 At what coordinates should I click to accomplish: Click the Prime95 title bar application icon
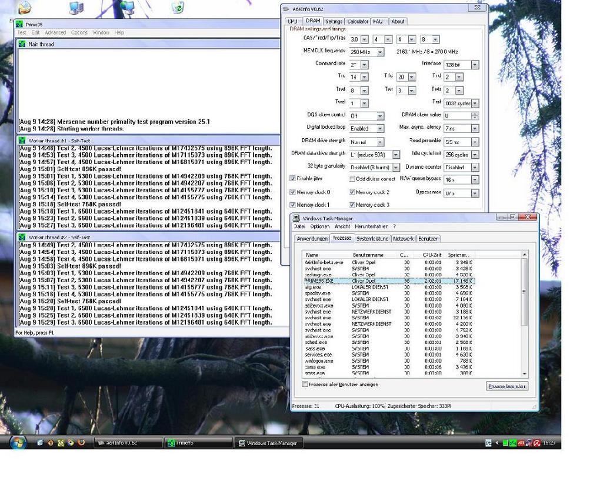tap(19, 24)
